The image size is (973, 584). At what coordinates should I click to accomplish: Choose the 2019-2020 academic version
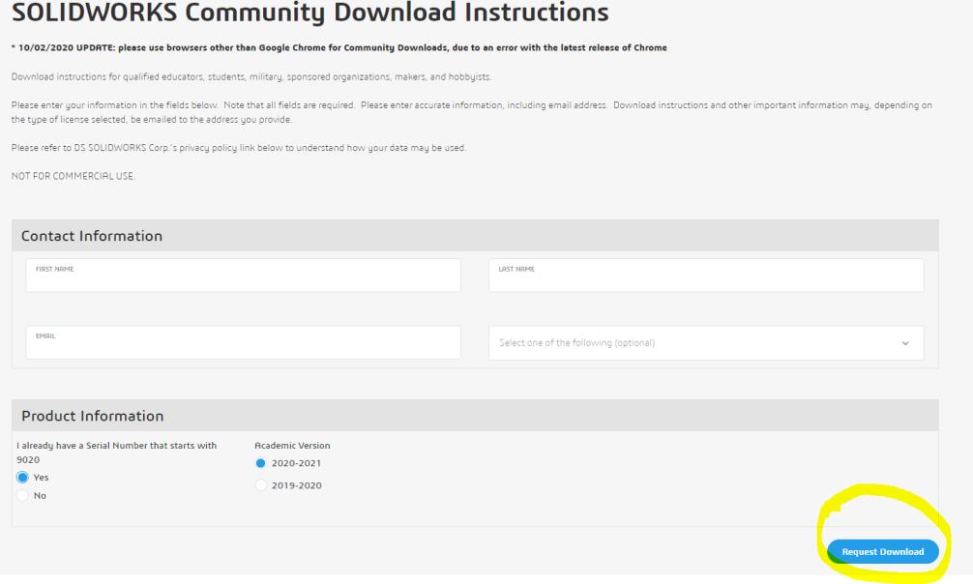[260, 485]
